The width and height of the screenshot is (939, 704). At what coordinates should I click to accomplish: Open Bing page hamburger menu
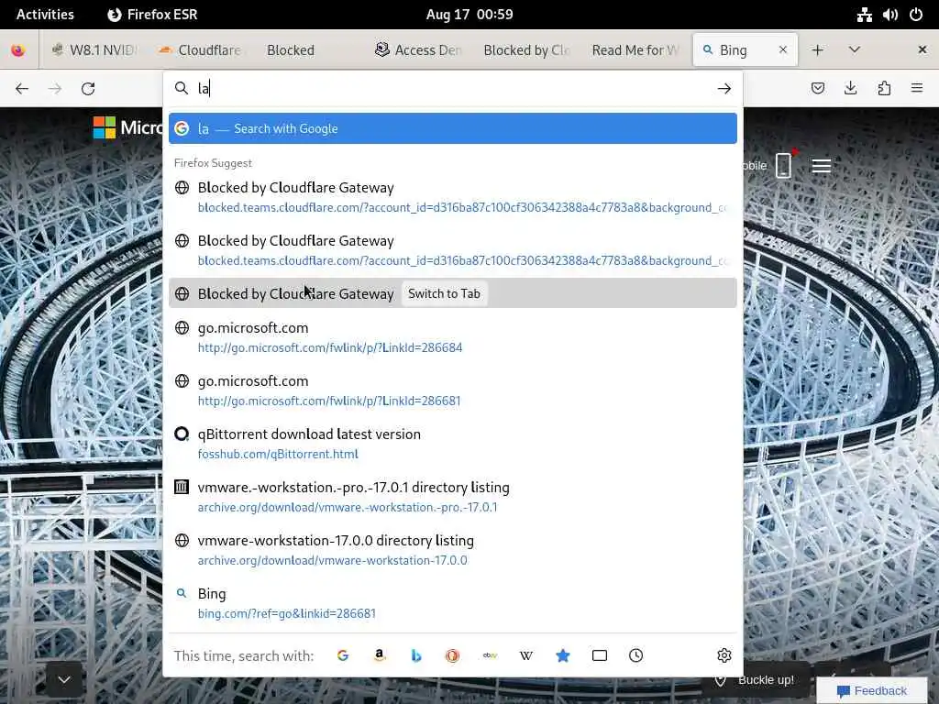[x=821, y=166]
